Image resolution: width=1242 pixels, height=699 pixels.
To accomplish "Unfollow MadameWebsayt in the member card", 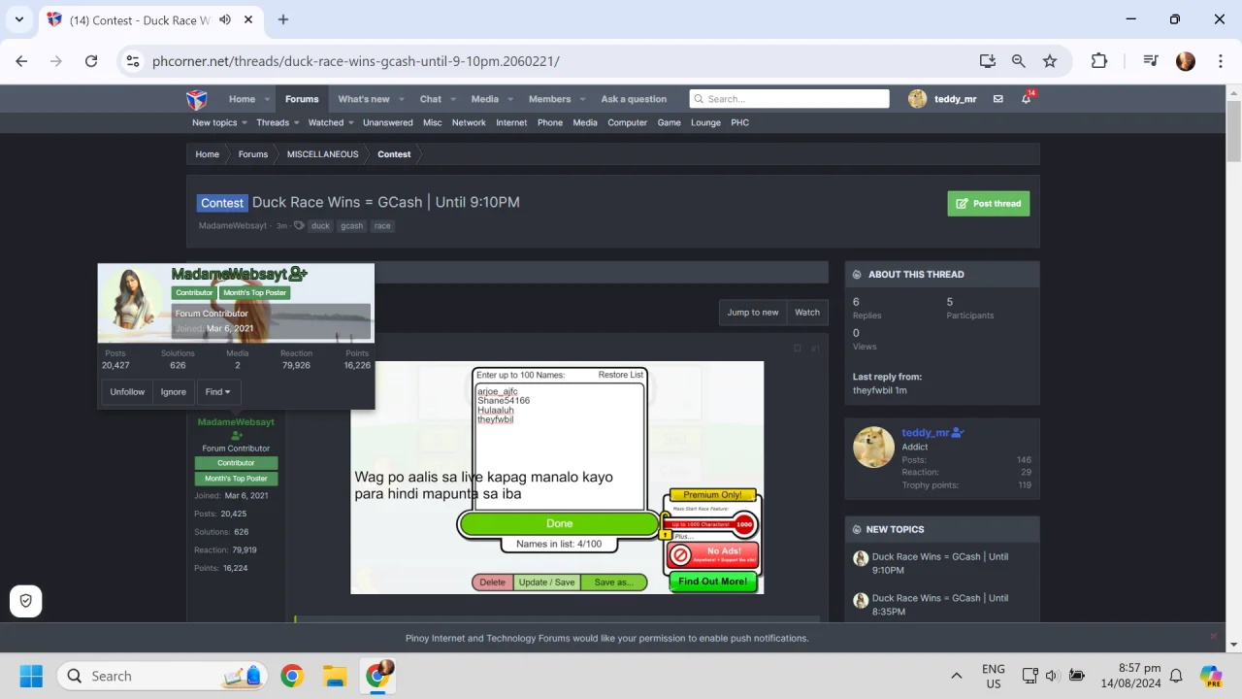I will click(x=127, y=392).
